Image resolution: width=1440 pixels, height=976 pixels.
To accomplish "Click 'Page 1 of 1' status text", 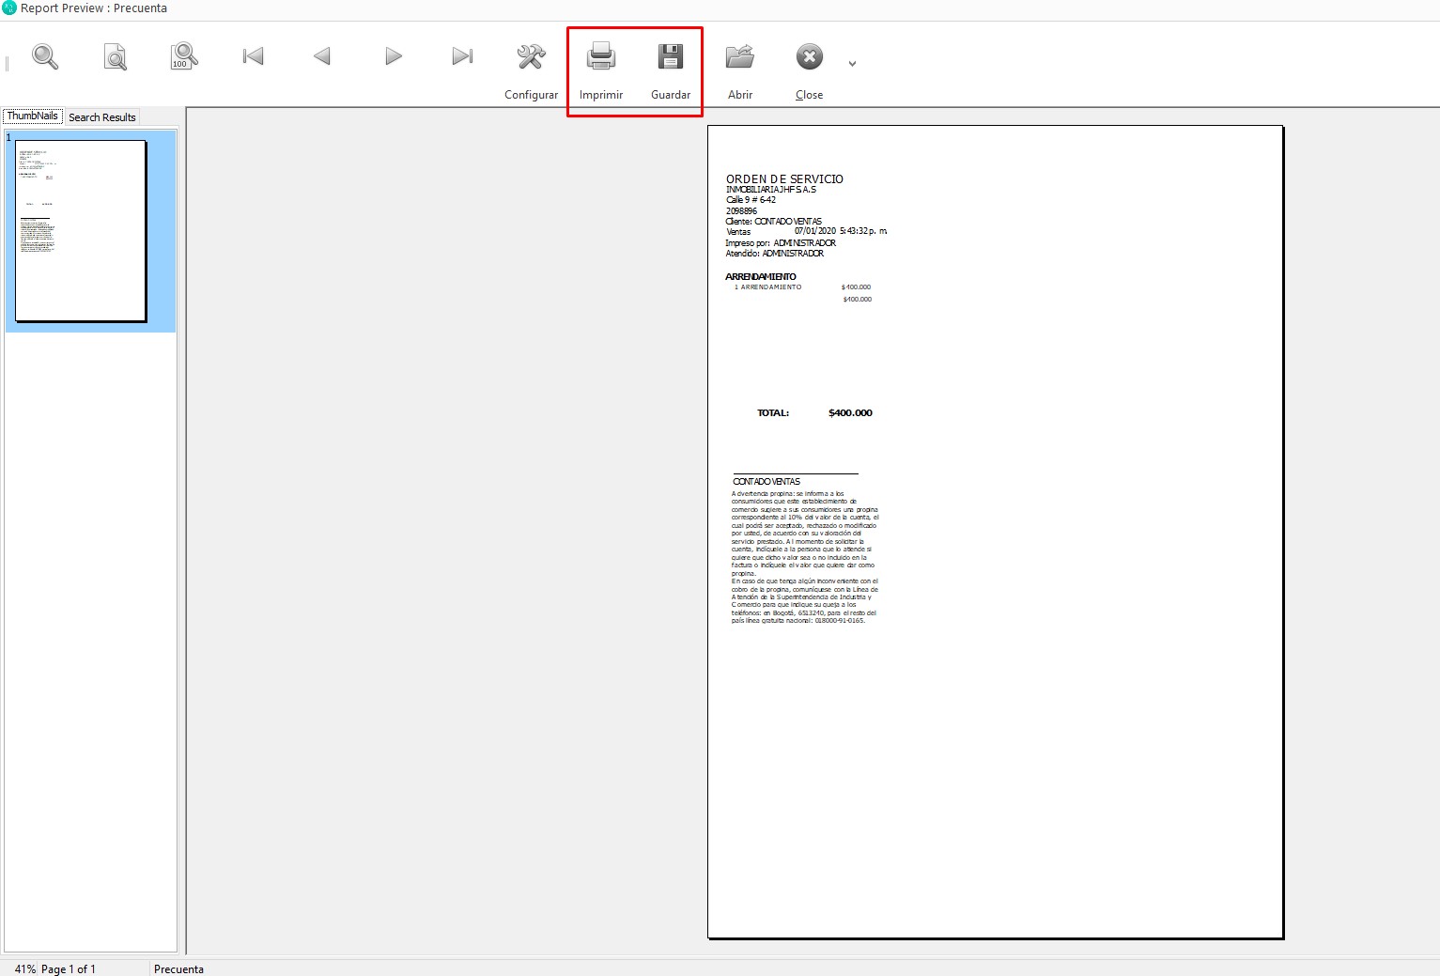I will pos(69,968).
